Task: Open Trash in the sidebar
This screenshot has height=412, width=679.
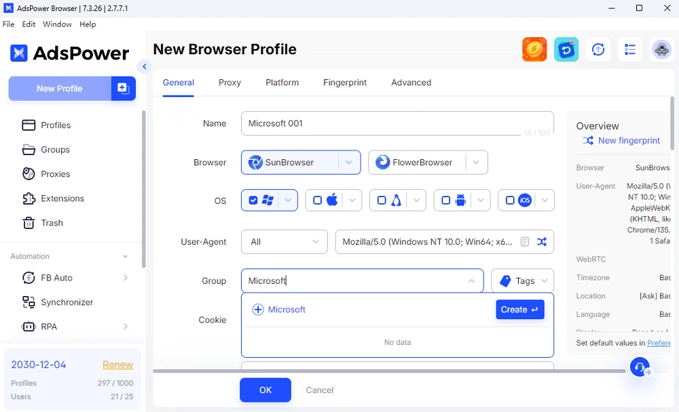Action: coord(52,223)
